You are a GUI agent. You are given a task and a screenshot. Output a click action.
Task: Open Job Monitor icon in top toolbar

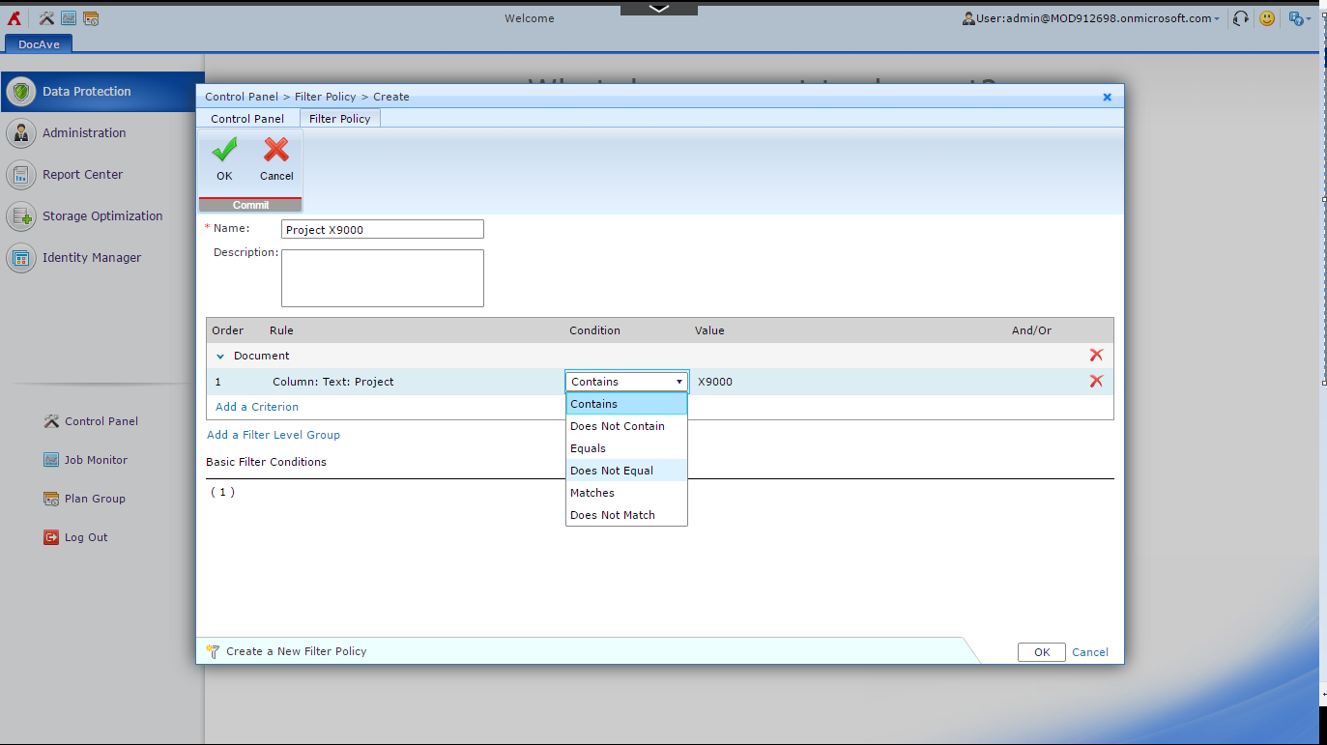(x=69, y=18)
